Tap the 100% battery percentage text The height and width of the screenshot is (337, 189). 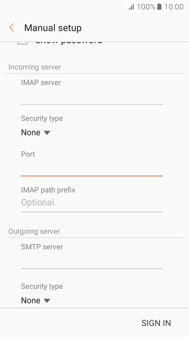146,7
